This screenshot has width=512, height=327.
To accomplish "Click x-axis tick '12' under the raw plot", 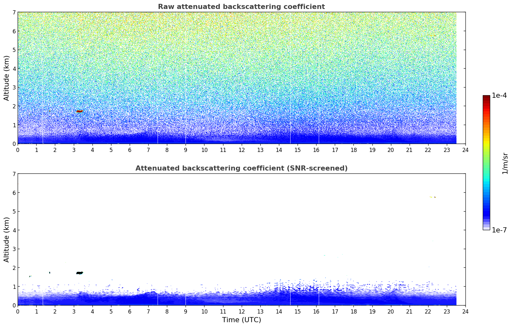I will 241,150.
